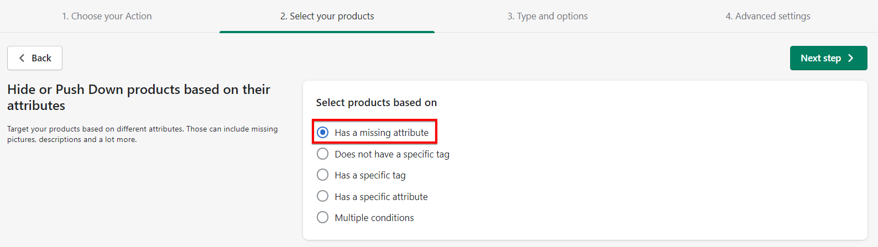This screenshot has height=247, width=878.
Task: Go to '3. Type and options' tab
Action: pyautogui.click(x=547, y=16)
